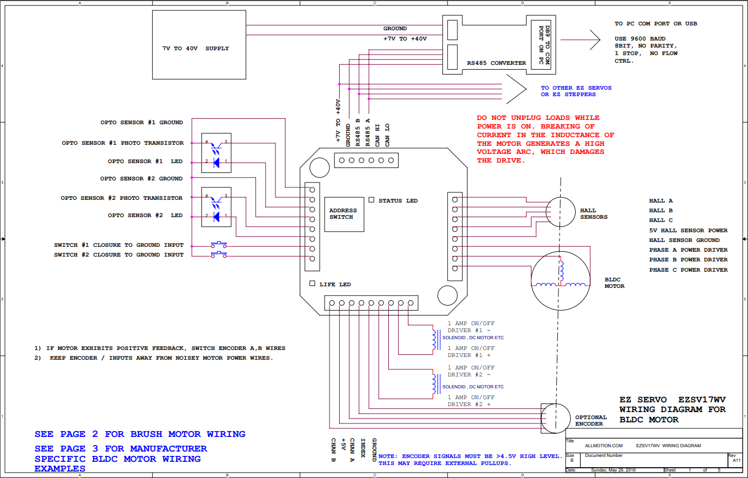This screenshot has height=478, width=748.
Task: Select OPTO SENSOR #1 LED label
Action: (145, 161)
